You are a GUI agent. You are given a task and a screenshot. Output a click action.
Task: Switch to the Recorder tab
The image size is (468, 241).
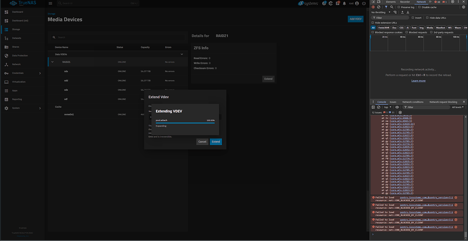click(x=405, y=2)
